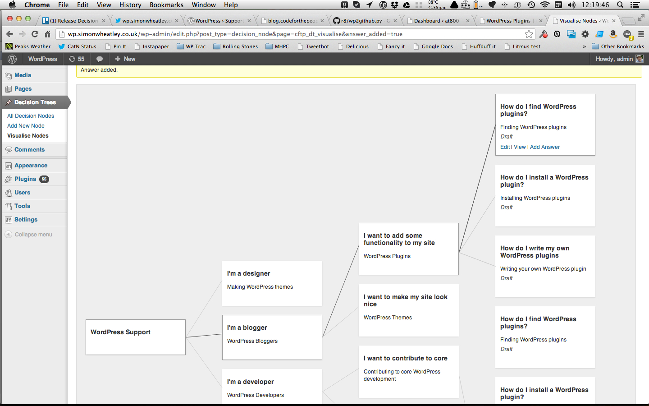Open All Decision Nodes submenu link
Image resolution: width=649 pixels, height=406 pixels.
pos(31,116)
